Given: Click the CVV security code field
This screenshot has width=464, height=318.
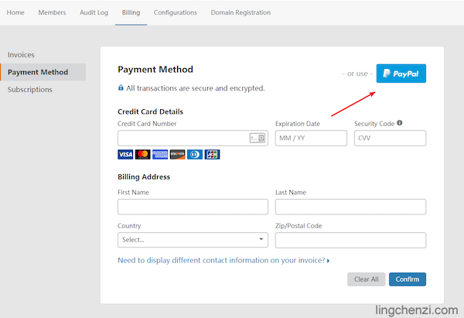Looking at the screenshot, I should [390, 138].
